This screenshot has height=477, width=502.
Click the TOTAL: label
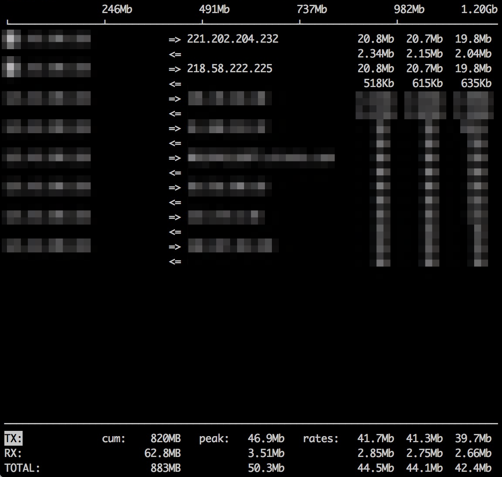point(22,468)
